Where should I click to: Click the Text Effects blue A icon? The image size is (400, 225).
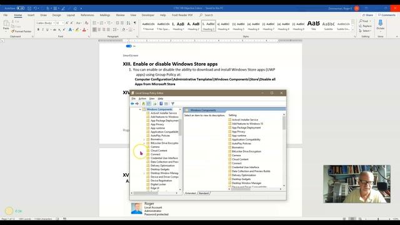coord(70,30)
